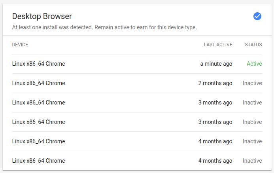
Task: Click the green Active status label
Action: click(x=254, y=64)
